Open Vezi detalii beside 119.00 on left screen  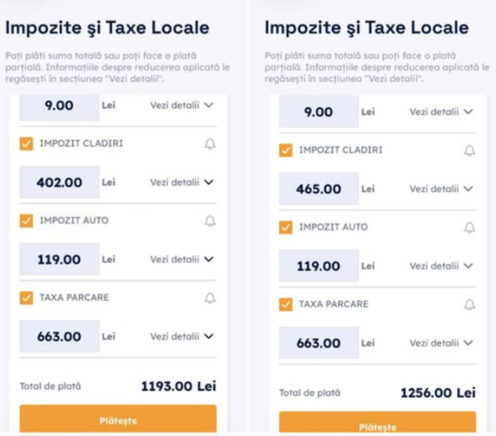click(182, 260)
